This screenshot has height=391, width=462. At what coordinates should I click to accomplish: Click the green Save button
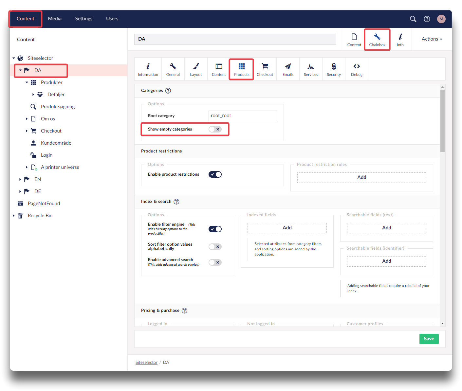(429, 339)
